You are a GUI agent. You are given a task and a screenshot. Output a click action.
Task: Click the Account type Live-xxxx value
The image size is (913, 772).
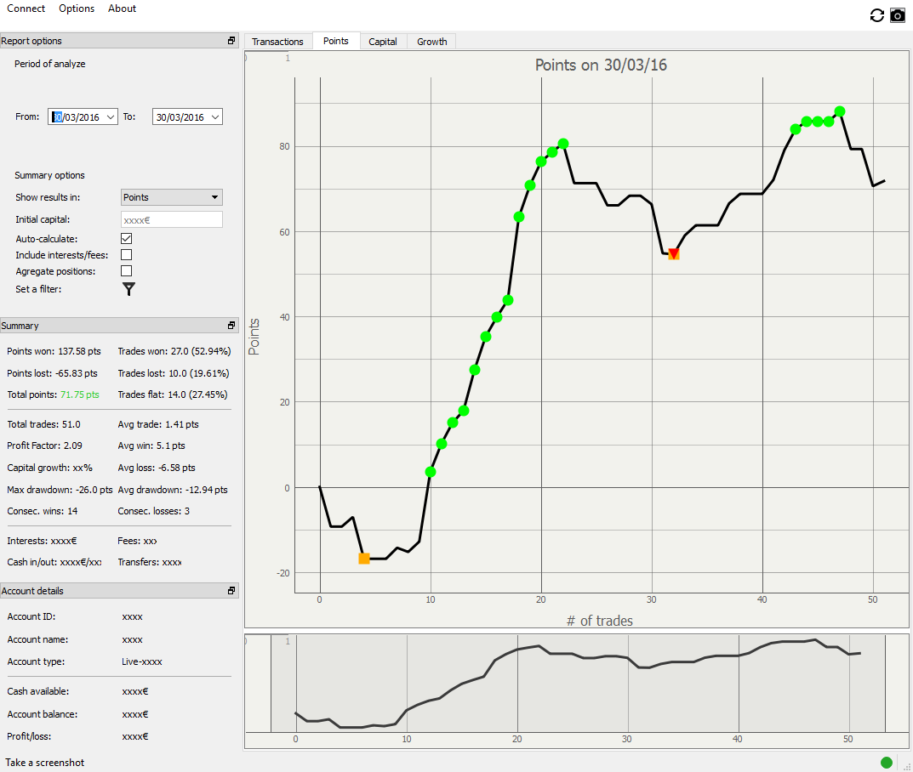click(142, 661)
